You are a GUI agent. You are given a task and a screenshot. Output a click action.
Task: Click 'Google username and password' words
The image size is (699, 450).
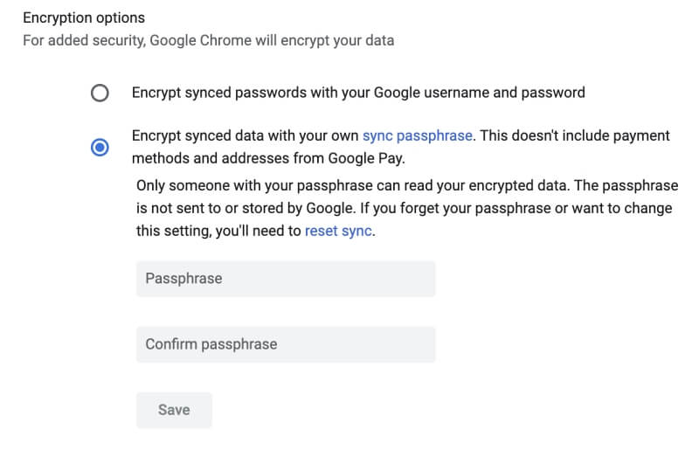coord(485,92)
